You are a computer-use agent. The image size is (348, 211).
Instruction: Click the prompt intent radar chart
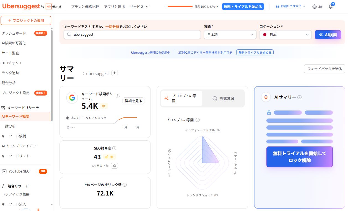tap(202, 163)
